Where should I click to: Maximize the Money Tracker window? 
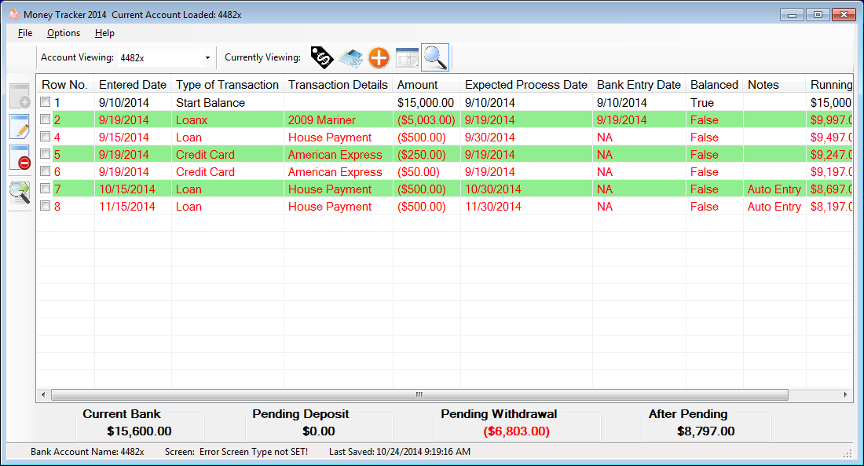pos(818,15)
